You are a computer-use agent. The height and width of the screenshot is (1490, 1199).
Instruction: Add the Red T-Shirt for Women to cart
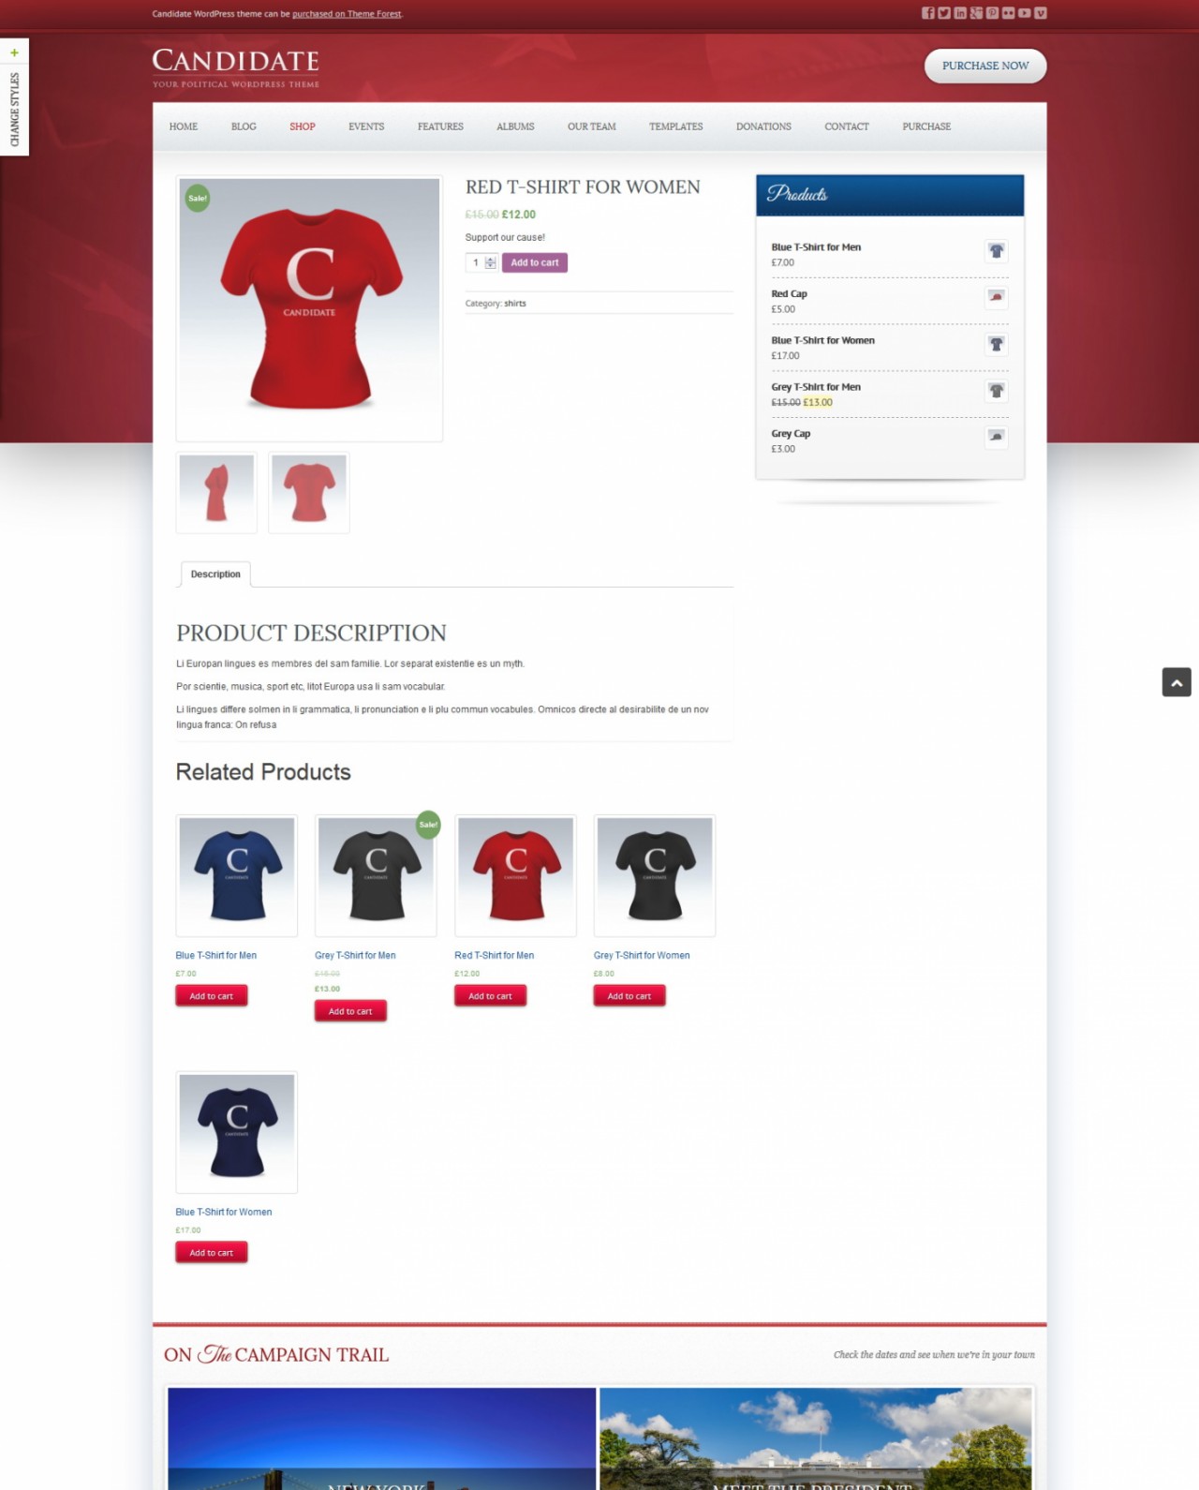[534, 263]
